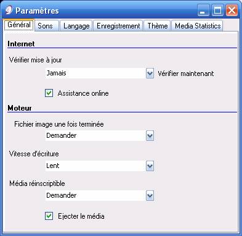Go to the Thème tab
242x236 pixels.
coord(157,26)
